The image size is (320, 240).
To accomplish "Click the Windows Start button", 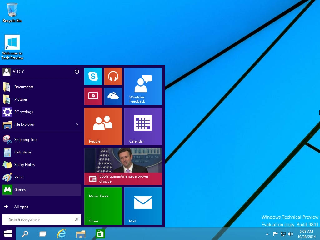I will click(8, 234).
